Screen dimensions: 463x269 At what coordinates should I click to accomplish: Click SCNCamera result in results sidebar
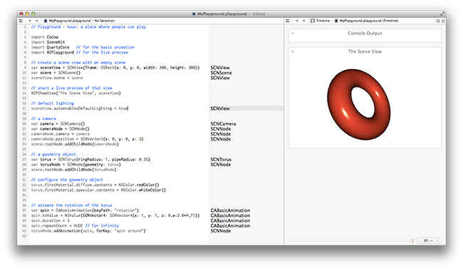tap(223, 123)
